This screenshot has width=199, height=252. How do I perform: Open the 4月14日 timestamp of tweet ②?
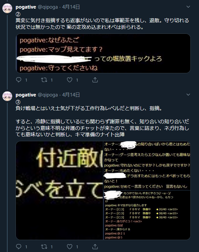pos(71,7)
